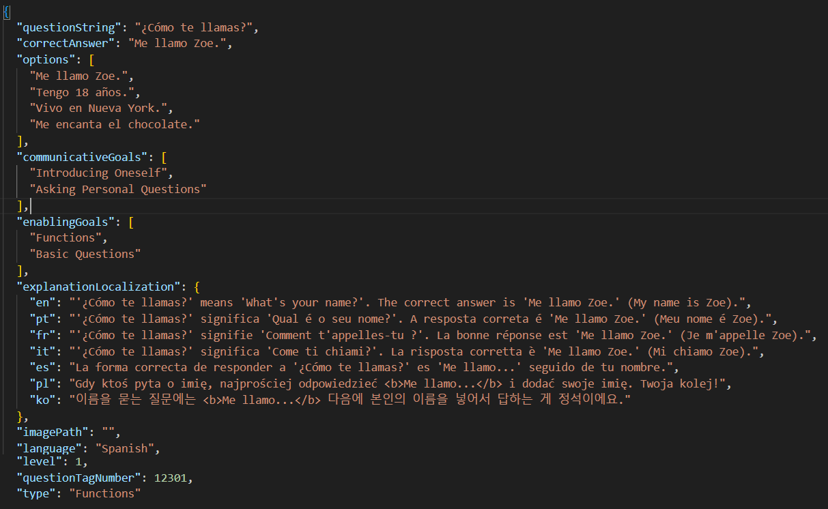Click the "fr" localization key
The image size is (828, 509).
[x=42, y=335]
